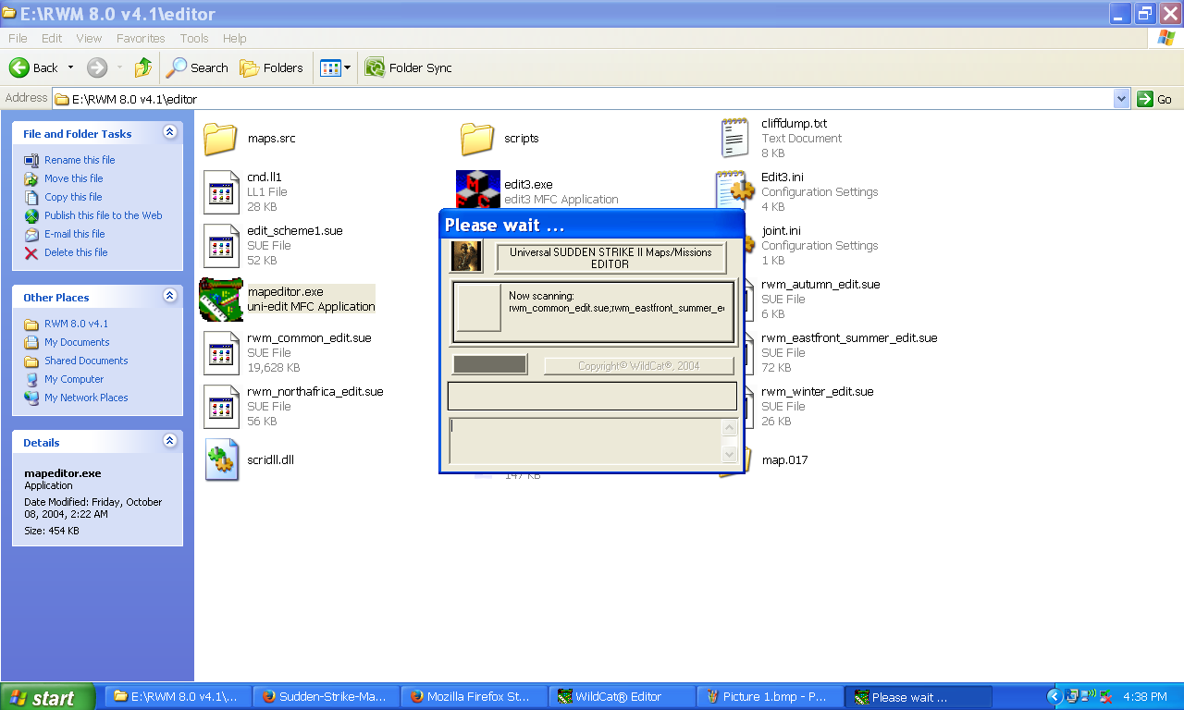Image resolution: width=1184 pixels, height=710 pixels.
Task: Click log scrollbar up arrow in dialog
Action: 729,427
